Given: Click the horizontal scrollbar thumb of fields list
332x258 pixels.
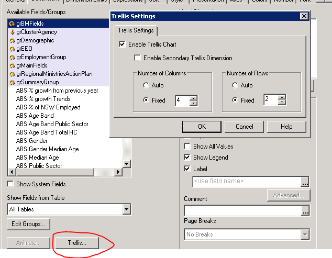Looking at the screenshot, I should (54, 172).
